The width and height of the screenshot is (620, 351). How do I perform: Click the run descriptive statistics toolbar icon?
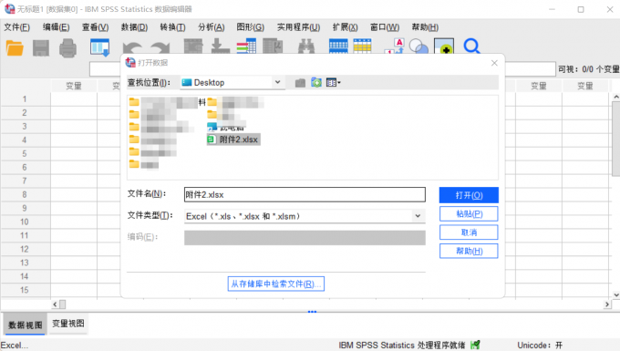point(273,46)
